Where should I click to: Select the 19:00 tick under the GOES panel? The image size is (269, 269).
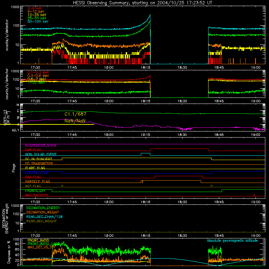point(256,135)
